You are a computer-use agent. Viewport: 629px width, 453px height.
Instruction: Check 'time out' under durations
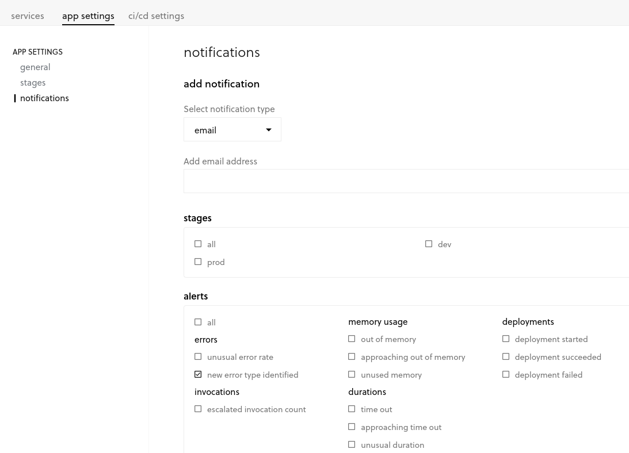pyautogui.click(x=352, y=409)
